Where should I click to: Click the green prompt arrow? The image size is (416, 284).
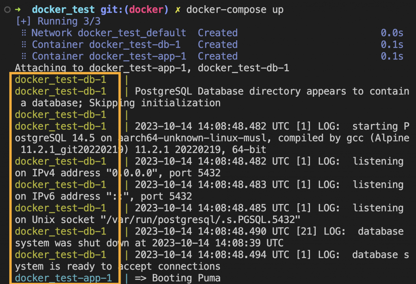click(x=18, y=10)
